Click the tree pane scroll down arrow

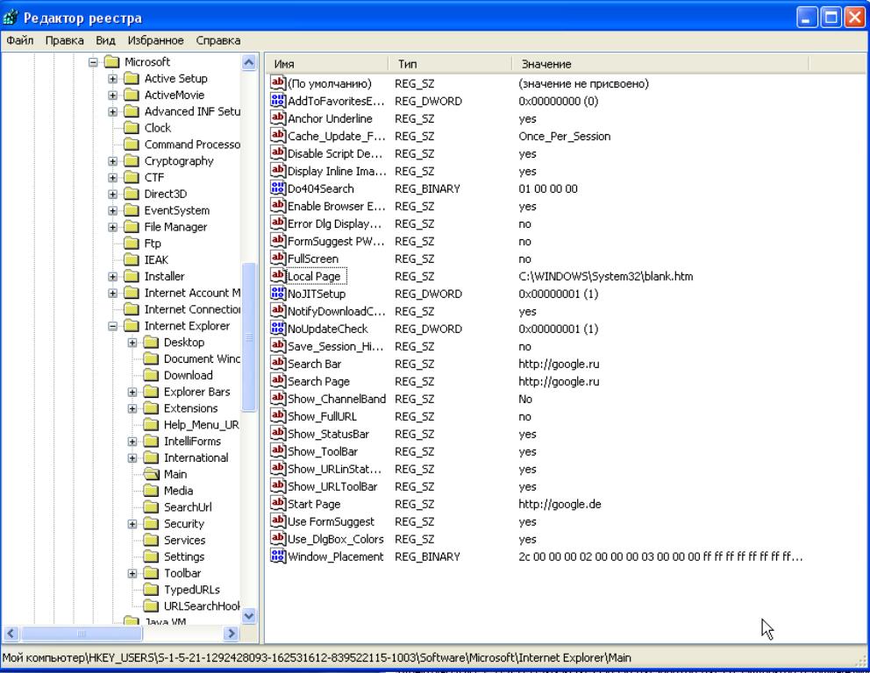click(x=249, y=615)
